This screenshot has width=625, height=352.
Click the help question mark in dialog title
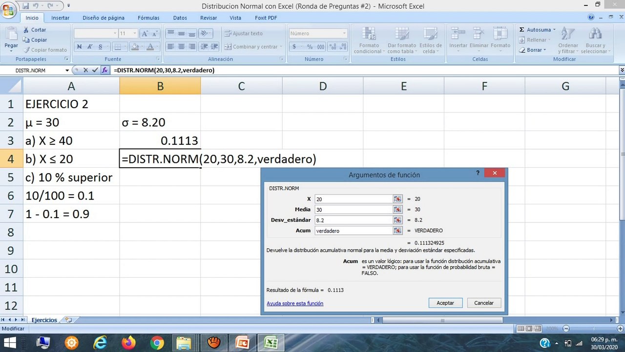(x=478, y=173)
